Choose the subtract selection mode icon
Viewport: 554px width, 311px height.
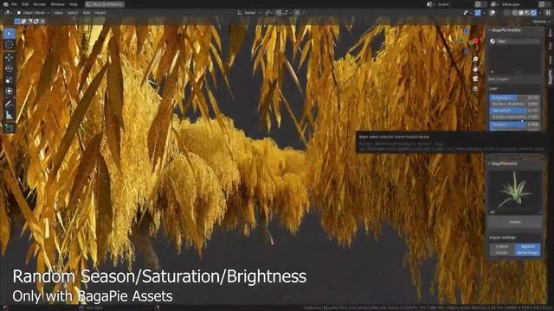tap(29, 22)
